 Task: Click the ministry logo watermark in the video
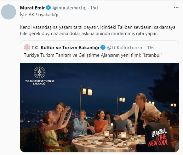tap(39, 72)
